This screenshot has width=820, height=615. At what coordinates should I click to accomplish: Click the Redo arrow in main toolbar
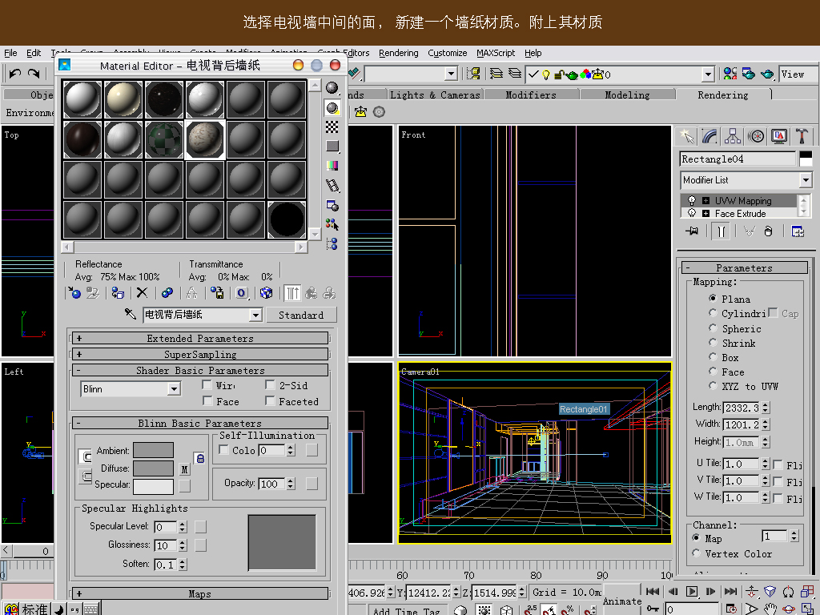pos(34,74)
